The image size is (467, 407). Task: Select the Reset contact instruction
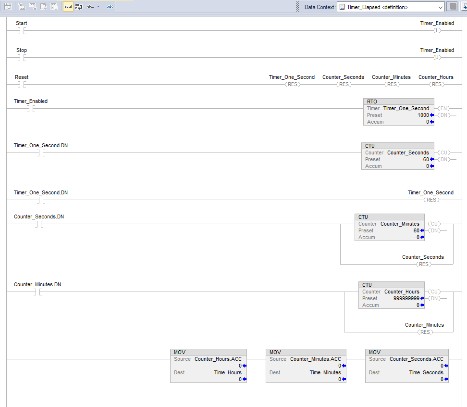[x=21, y=85]
